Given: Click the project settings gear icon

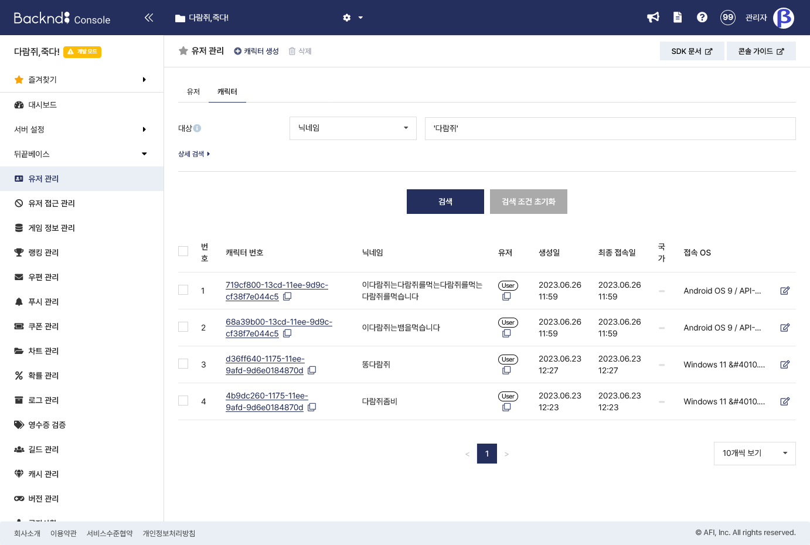Looking at the screenshot, I should [347, 18].
